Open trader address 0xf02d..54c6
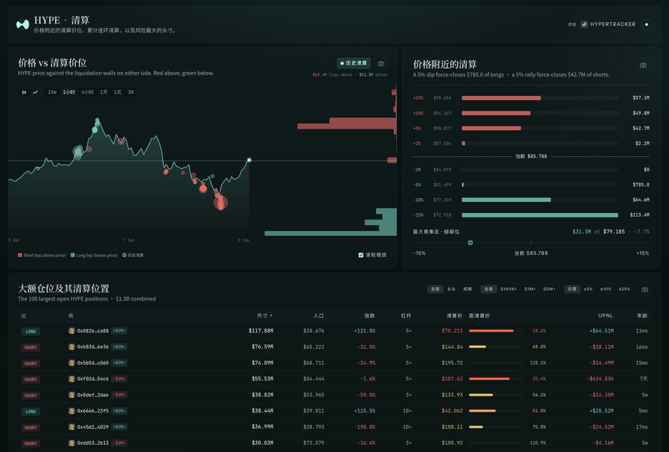Viewport: 669px width, 452px height. [x=93, y=378]
